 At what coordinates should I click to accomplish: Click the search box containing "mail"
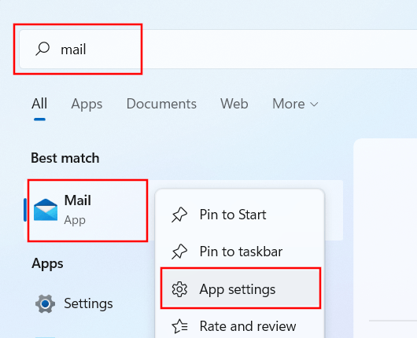(x=218, y=50)
